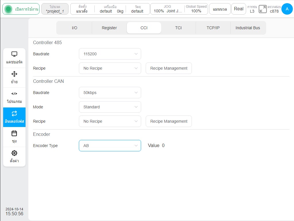This screenshot has width=294, height=221.
Task: Toggle the Manual (แมนนวล) mode button
Action: (x=220, y=9)
